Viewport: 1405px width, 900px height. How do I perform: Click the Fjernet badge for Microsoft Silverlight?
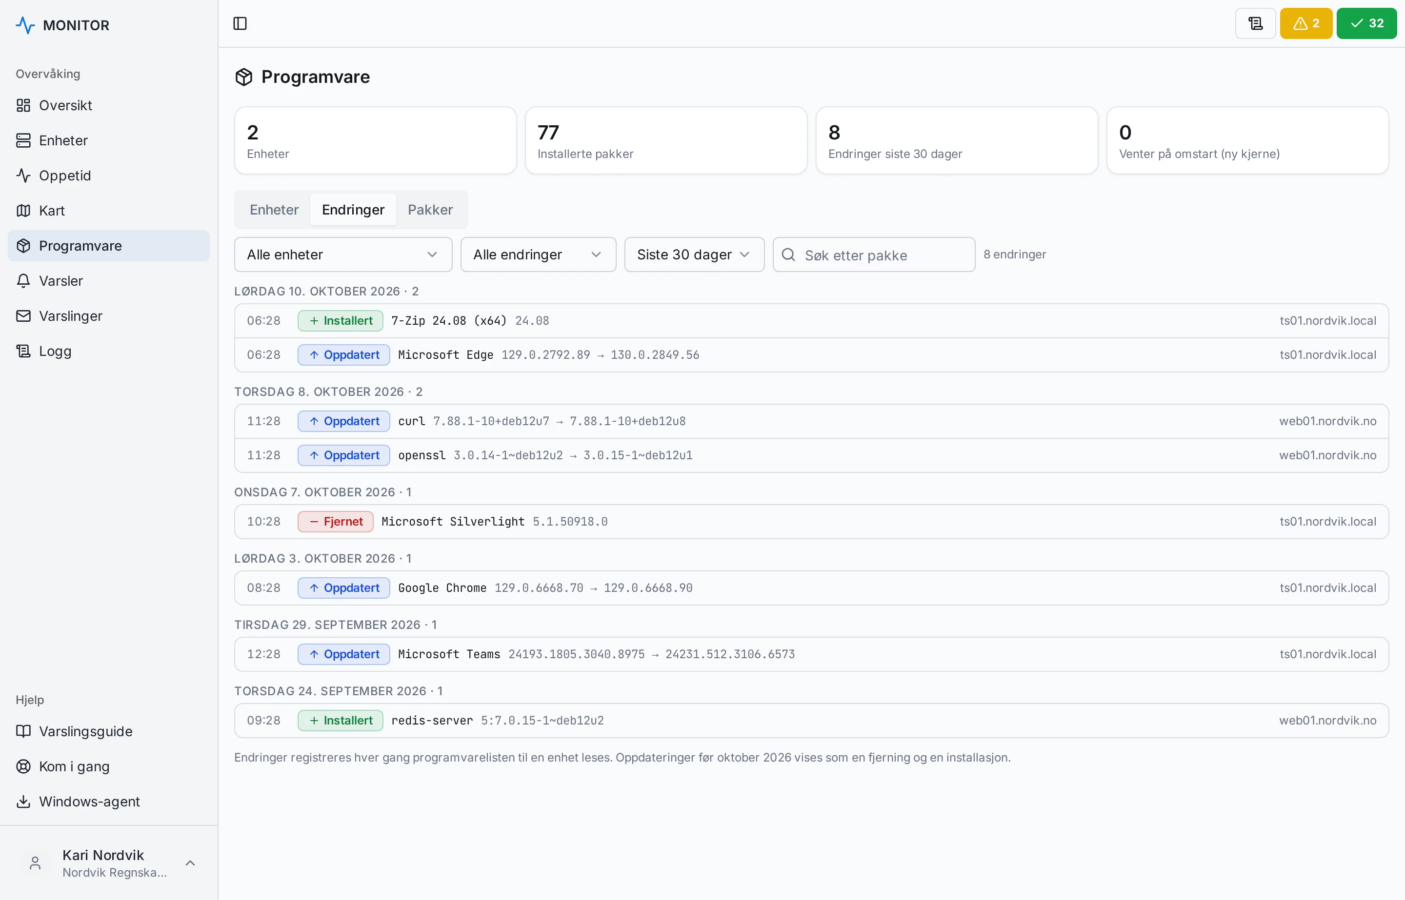[x=336, y=521]
